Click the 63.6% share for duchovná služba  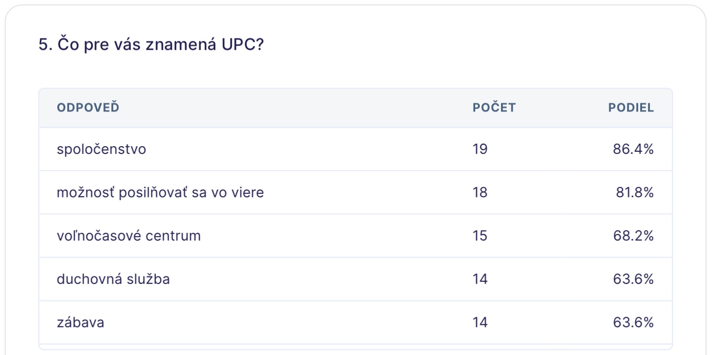click(x=633, y=279)
